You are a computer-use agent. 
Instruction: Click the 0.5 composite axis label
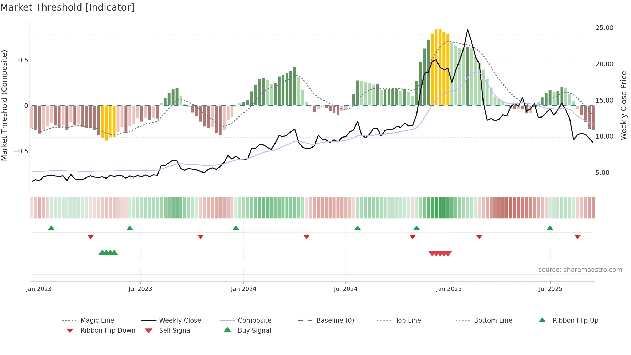[23, 60]
